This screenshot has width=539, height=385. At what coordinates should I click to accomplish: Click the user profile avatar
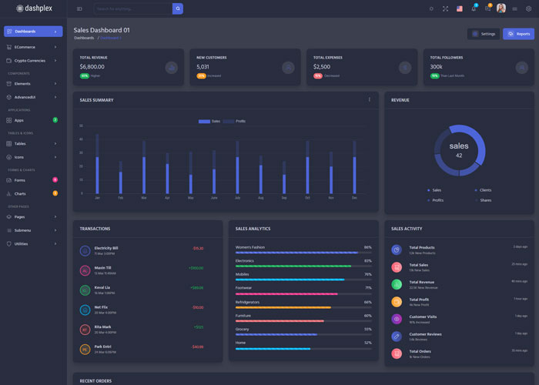pos(501,8)
